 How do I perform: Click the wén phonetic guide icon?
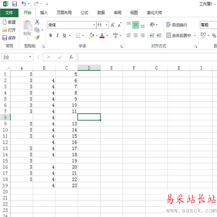[x=115, y=36]
